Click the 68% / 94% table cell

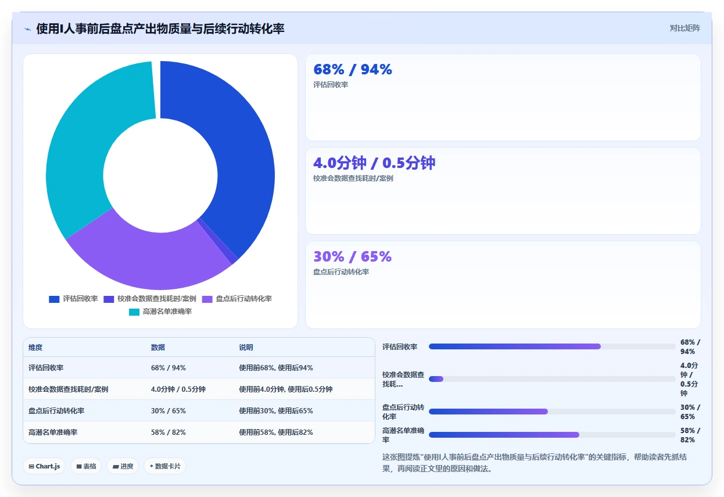[169, 368]
